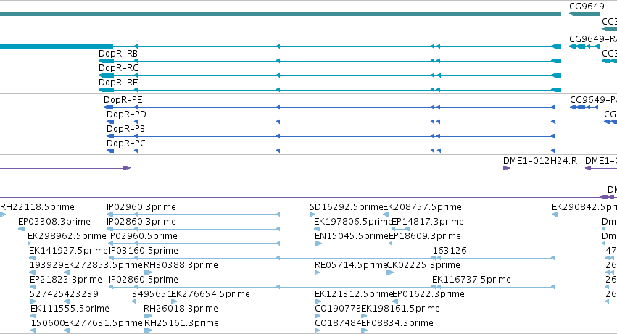Click the EK141927.5prime label
Viewport: 617px width, 334px height.
tap(68, 251)
